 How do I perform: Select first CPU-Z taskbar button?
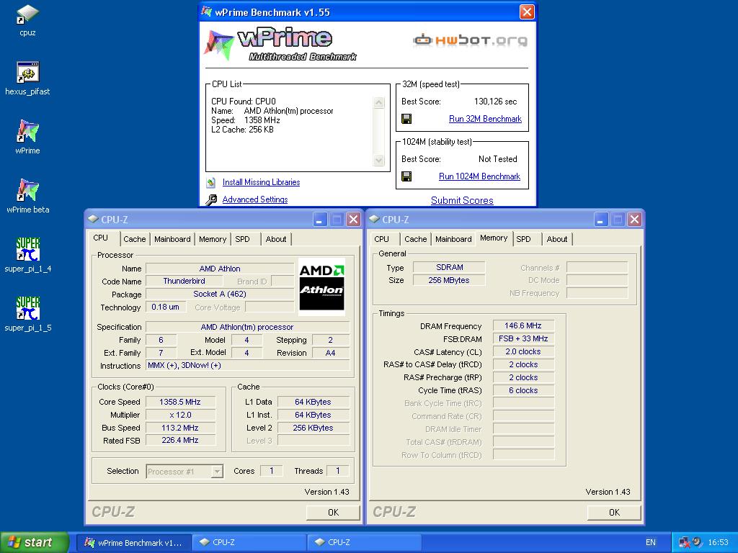click(249, 542)
